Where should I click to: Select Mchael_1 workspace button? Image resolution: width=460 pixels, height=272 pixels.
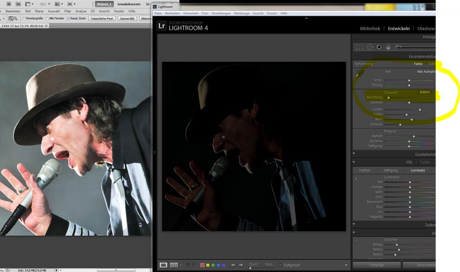click(104, 4)
